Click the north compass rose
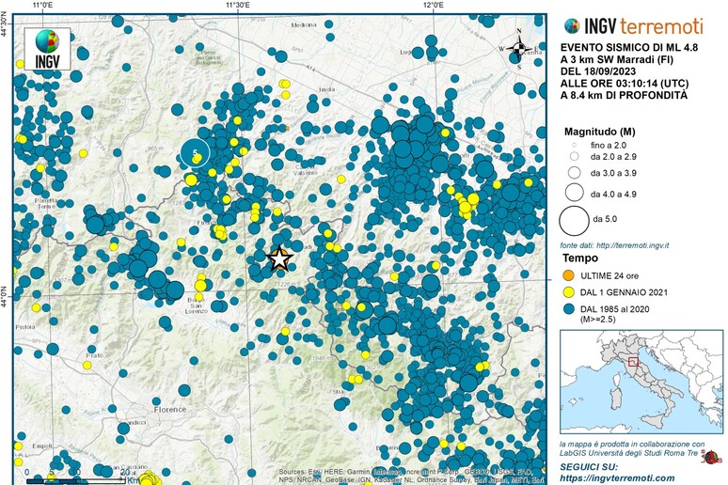Viewport: 728px width, 485px height. click(518, 47)
